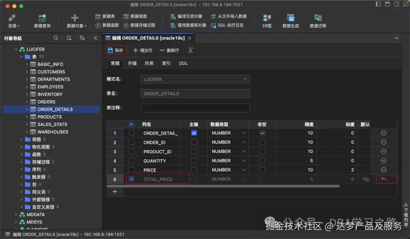Click the horizontal scrollbar under the column grid

click(223, 186)
